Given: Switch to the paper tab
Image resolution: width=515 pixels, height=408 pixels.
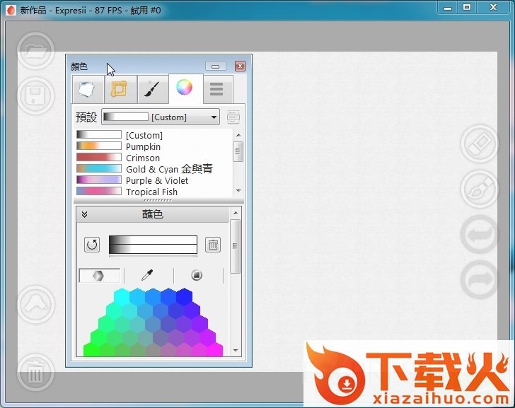Looking at the screenshot, I should pos(88,89).
